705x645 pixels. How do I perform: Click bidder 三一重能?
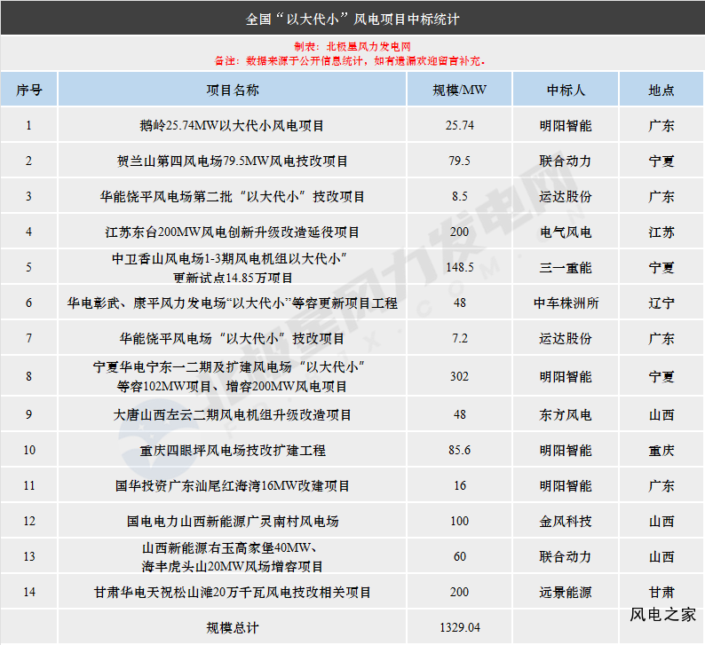566,267
